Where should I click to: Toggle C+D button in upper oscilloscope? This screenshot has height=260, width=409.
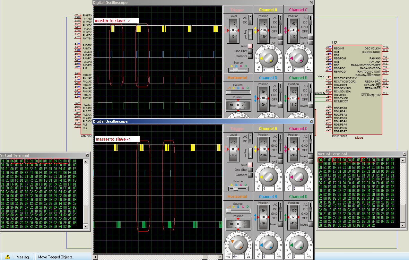tap(310, 43)
